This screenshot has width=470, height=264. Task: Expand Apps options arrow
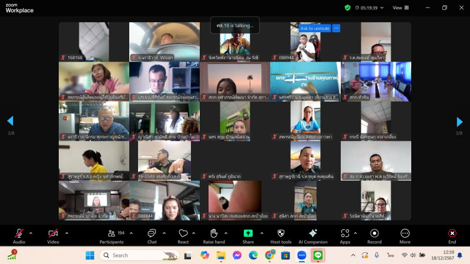[x=355, y=233]
